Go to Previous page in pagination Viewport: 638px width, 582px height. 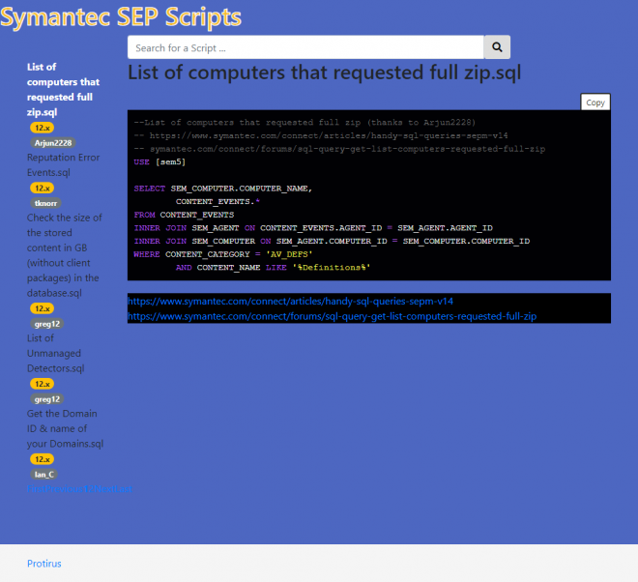(x=65, y=489)
